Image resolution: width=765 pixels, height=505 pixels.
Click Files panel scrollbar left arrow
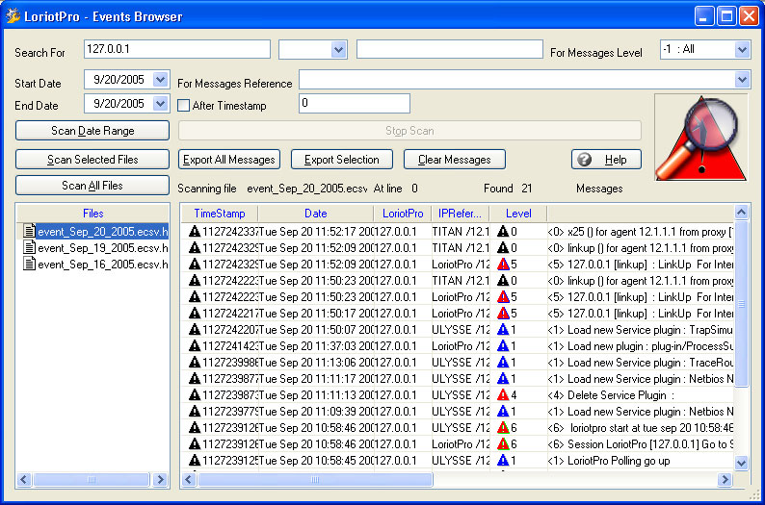(24, 479)
